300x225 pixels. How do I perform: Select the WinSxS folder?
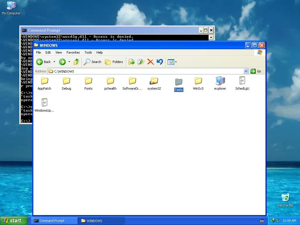198,84
